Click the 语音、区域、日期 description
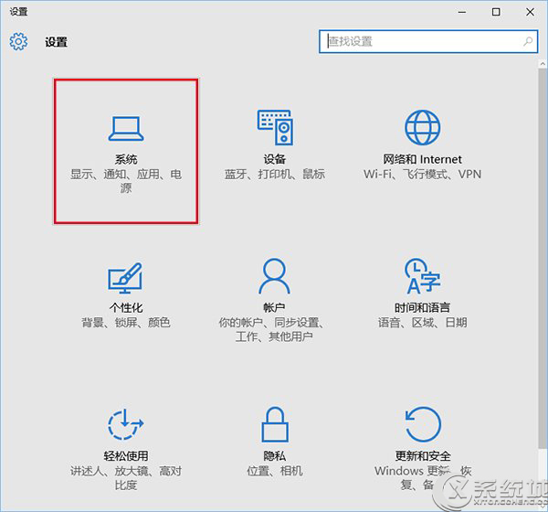This screenshot has height=512, width=548. point(422,323)
